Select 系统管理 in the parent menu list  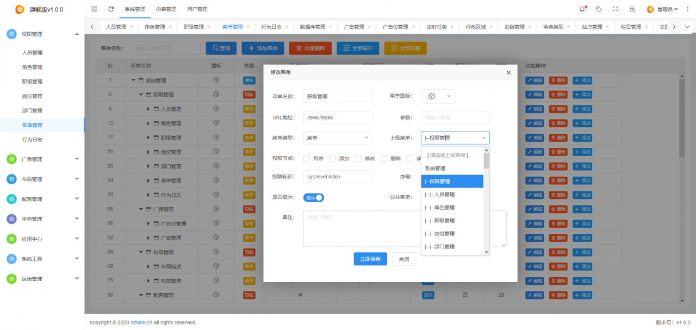435,169
